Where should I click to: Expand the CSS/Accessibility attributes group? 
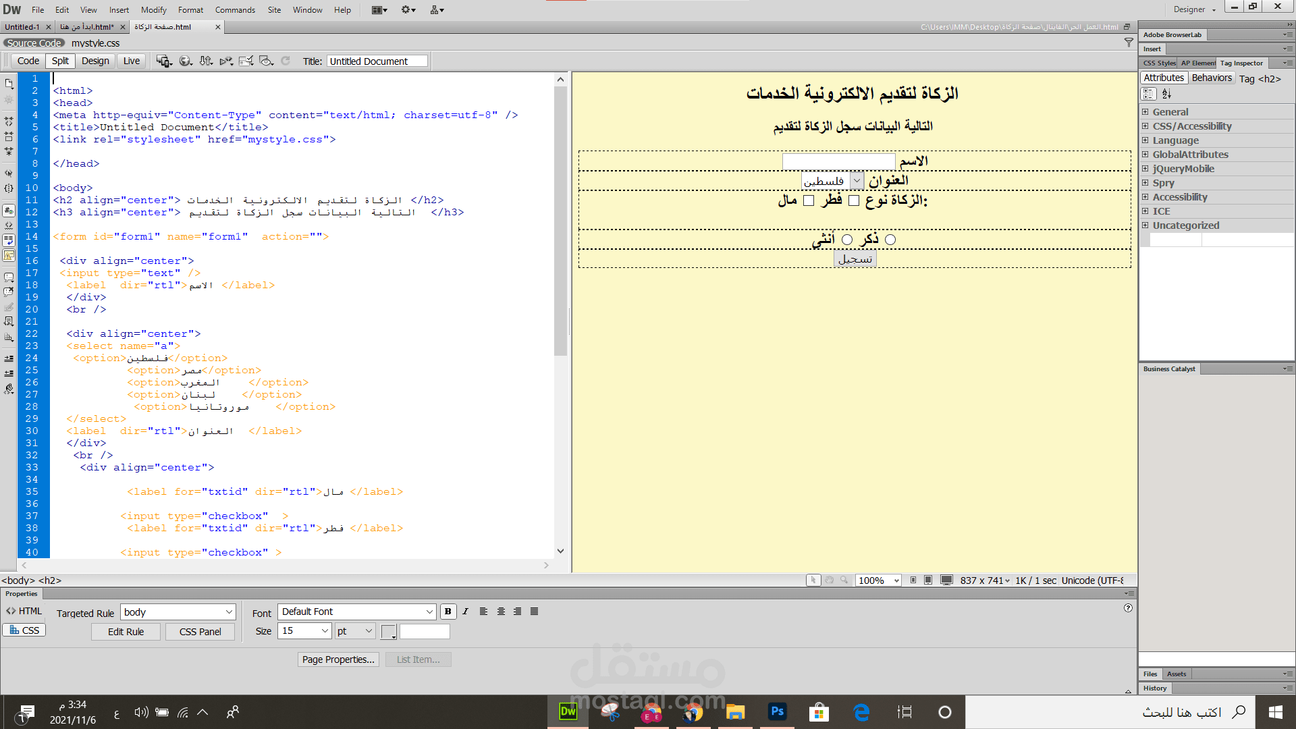1145,126
